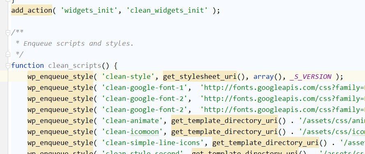365x154 pixels.
Task: Click the function keyword
Action: [28, 65]
